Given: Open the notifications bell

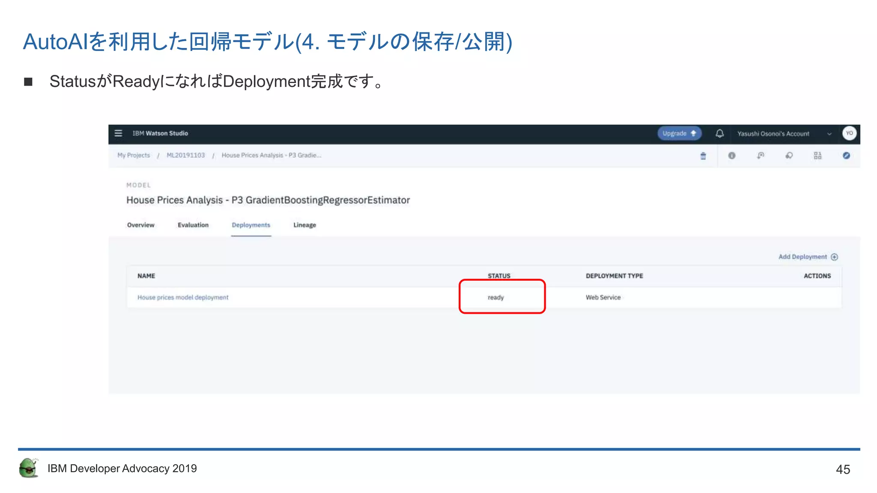Looking at the screenshot, I should [x=719, y=133].
